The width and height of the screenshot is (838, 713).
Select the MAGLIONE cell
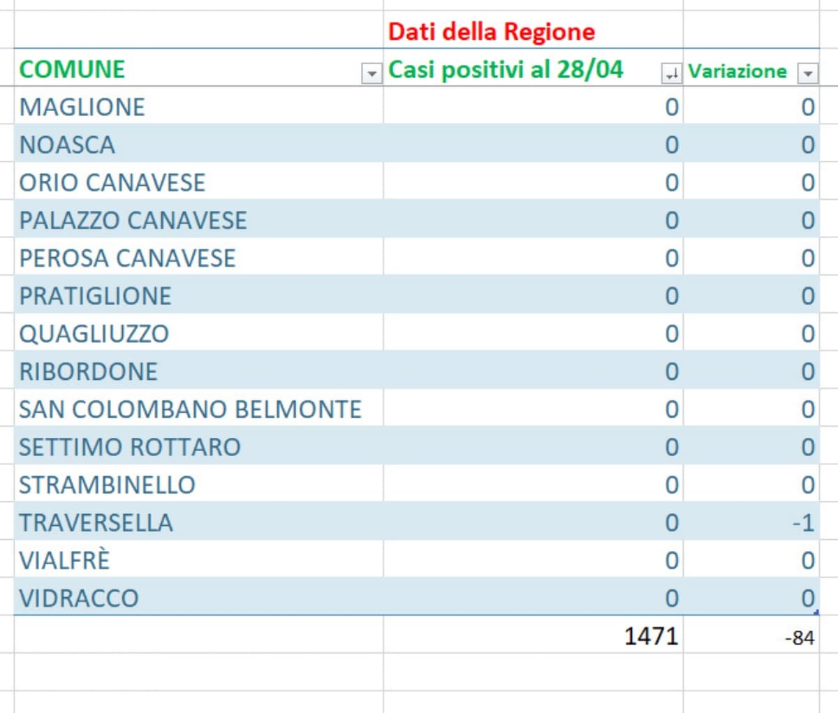[x=82, y=107]
